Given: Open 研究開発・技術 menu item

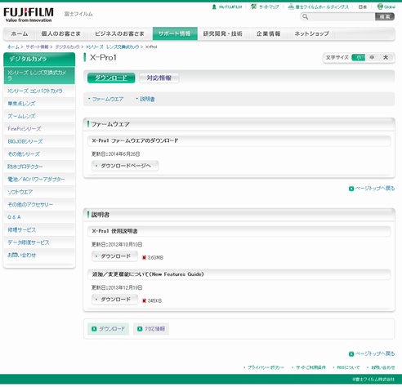Looking at the screenshot, I should point(222,33).
